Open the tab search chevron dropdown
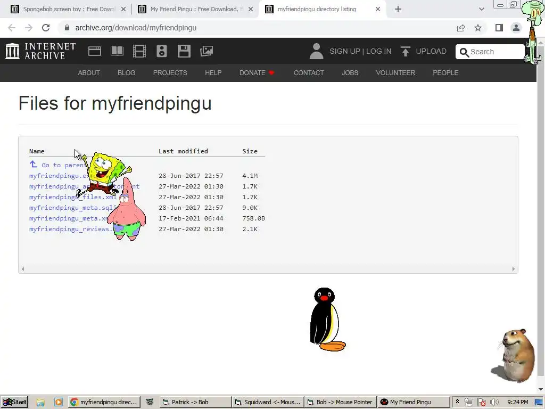The image size is (545, 409). click(481, 9)
